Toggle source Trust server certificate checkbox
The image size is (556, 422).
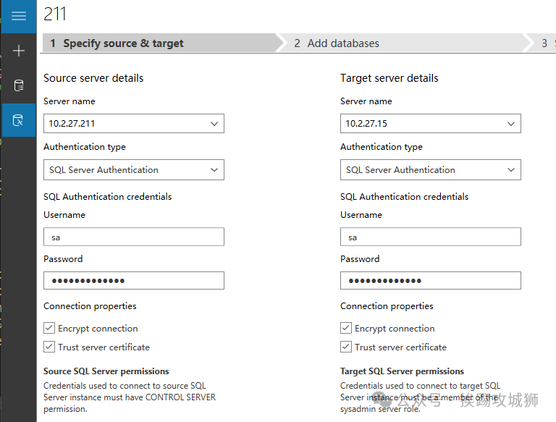(49, 347)
